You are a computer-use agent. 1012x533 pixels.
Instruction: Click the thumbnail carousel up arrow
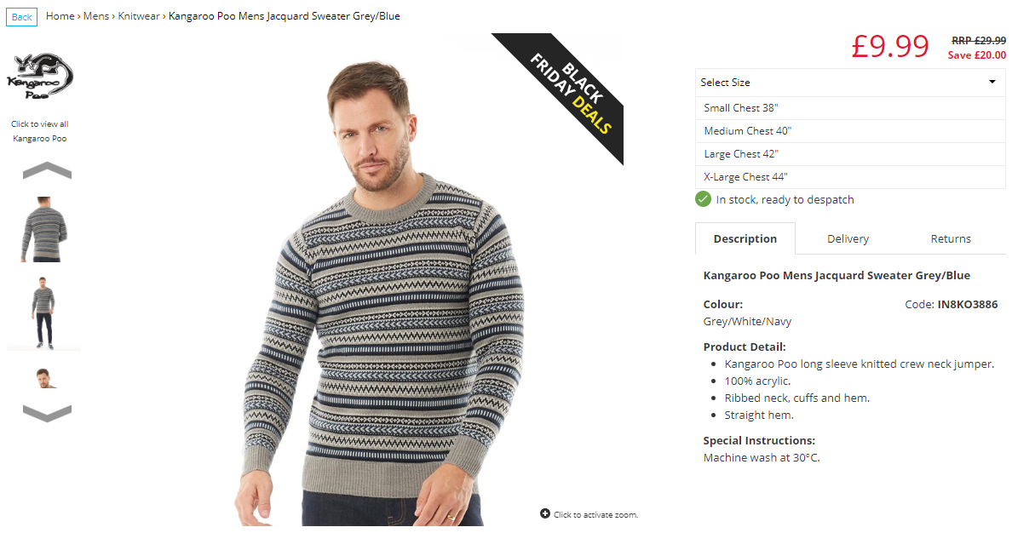click(47, 170)
